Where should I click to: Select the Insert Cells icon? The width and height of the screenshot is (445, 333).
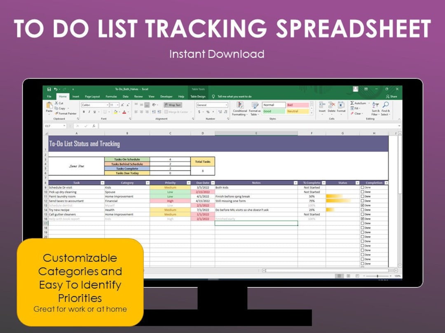(322, 104)
